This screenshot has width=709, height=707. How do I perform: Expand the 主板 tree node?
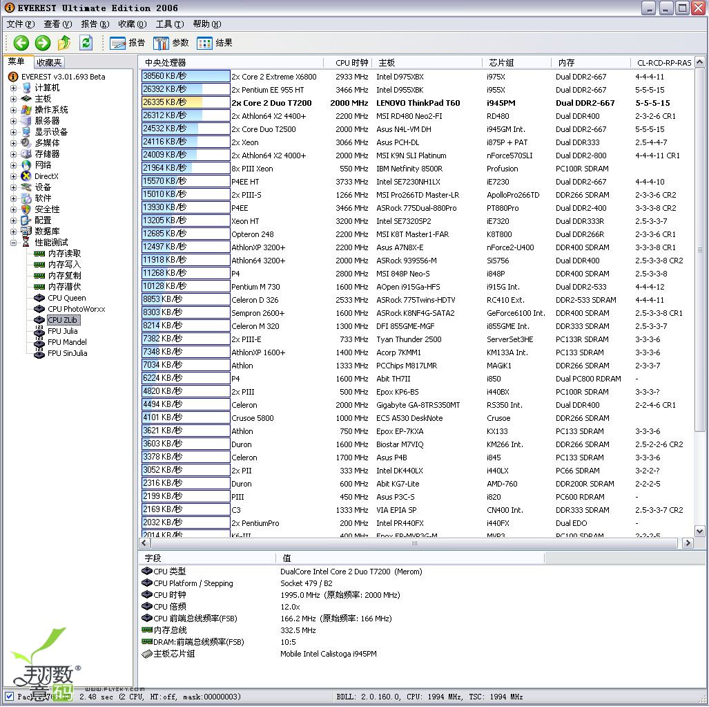[13, 99]
